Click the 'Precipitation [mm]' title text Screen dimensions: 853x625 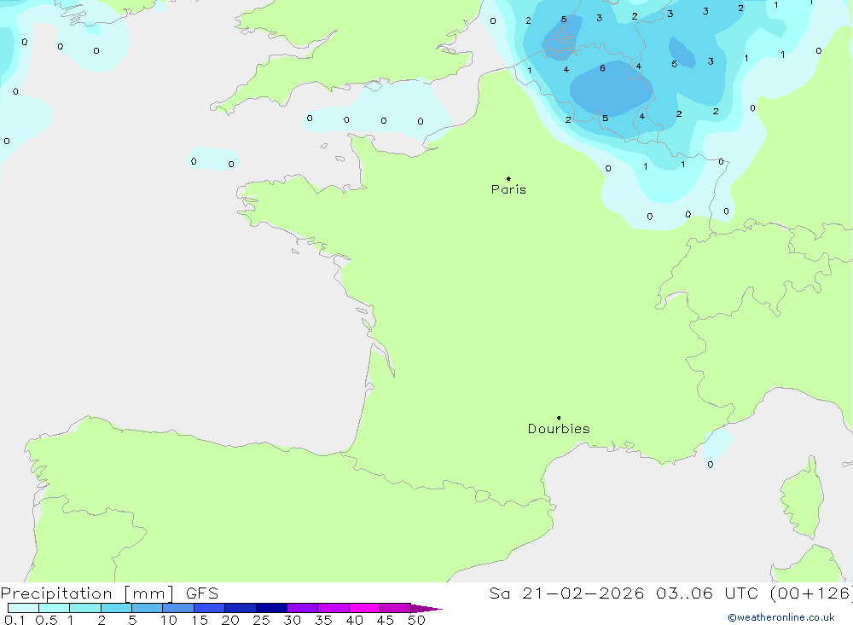click(x=87, y=593)
